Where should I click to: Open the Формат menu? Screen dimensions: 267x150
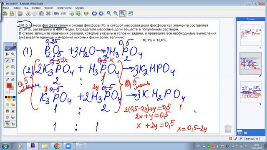point(48,8)
